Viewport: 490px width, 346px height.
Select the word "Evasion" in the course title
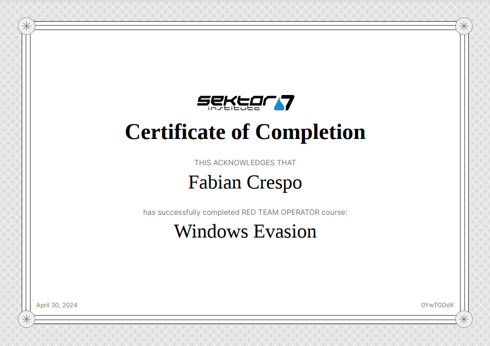285,231
